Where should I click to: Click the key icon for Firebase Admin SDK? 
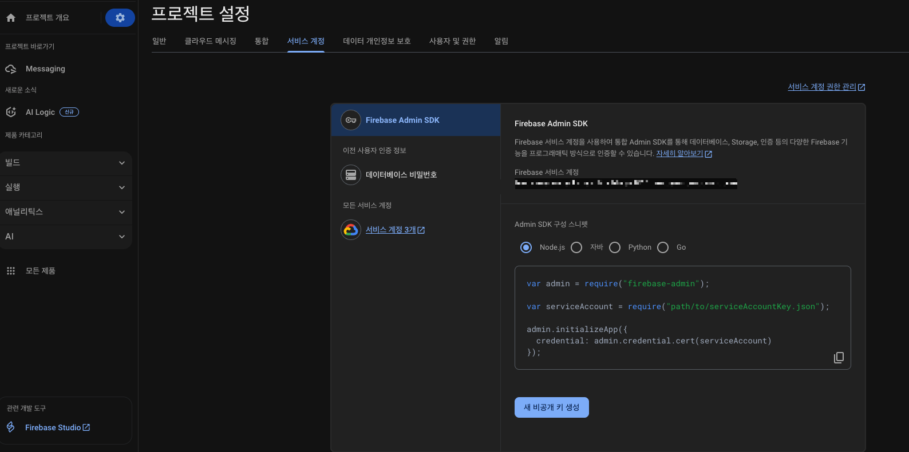pyautogui.click(x=351, y=120)
